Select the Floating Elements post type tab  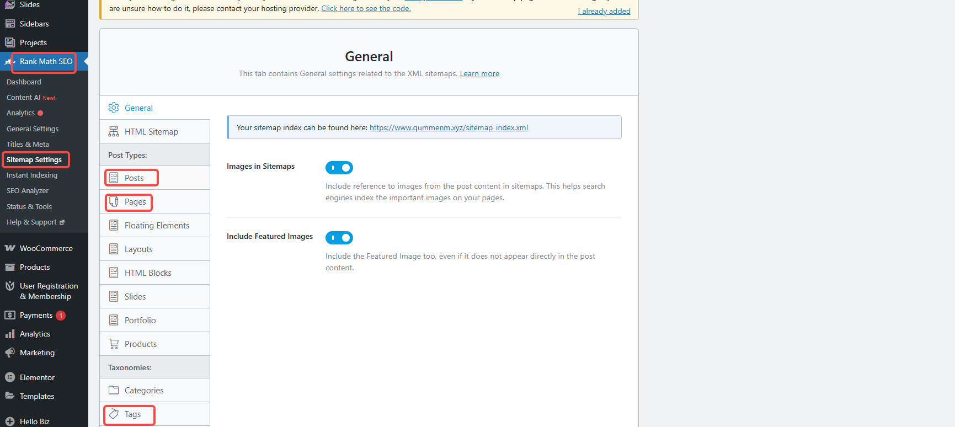tap(157, 226)
